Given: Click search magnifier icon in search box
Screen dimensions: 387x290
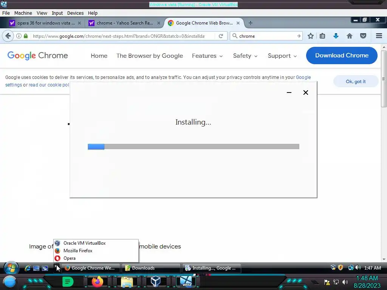Looking at the screenshot, I should tap(235, 36).
